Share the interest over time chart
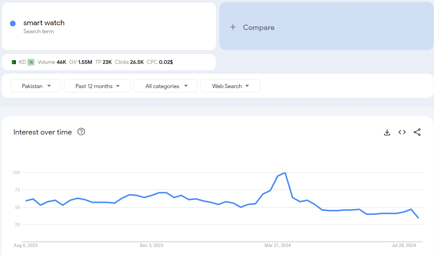 417,132
